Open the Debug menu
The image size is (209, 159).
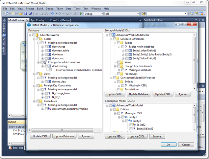point(50,9)
